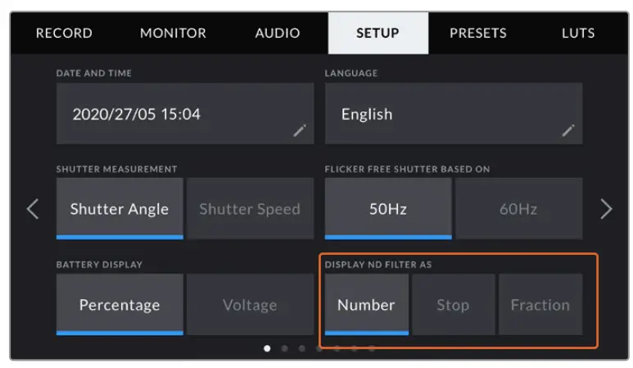Display ND filter as Number
Screen dimensions: 633x368
coord(366,305)
